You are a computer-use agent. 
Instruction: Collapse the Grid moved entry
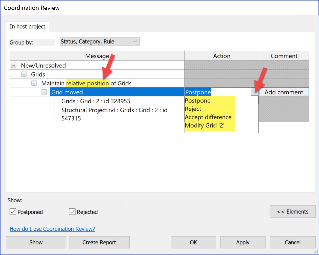[45, 92]
